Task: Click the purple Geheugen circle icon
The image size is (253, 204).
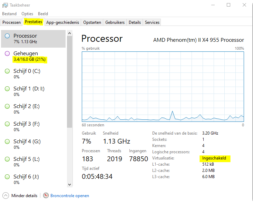Action: click(x=7, y=54)
